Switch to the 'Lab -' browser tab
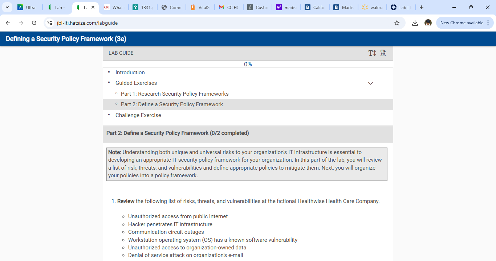 (x=57, y=7)
